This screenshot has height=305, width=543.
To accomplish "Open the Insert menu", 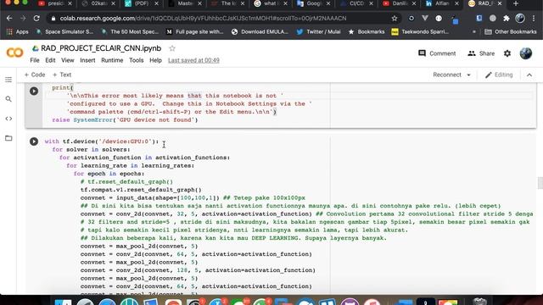I will 87,60.
